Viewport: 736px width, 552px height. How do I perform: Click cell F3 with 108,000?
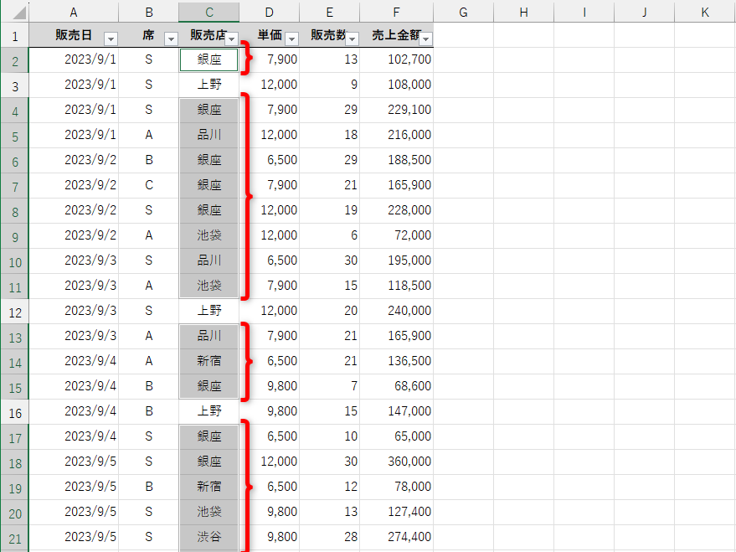tap(397, 85)
